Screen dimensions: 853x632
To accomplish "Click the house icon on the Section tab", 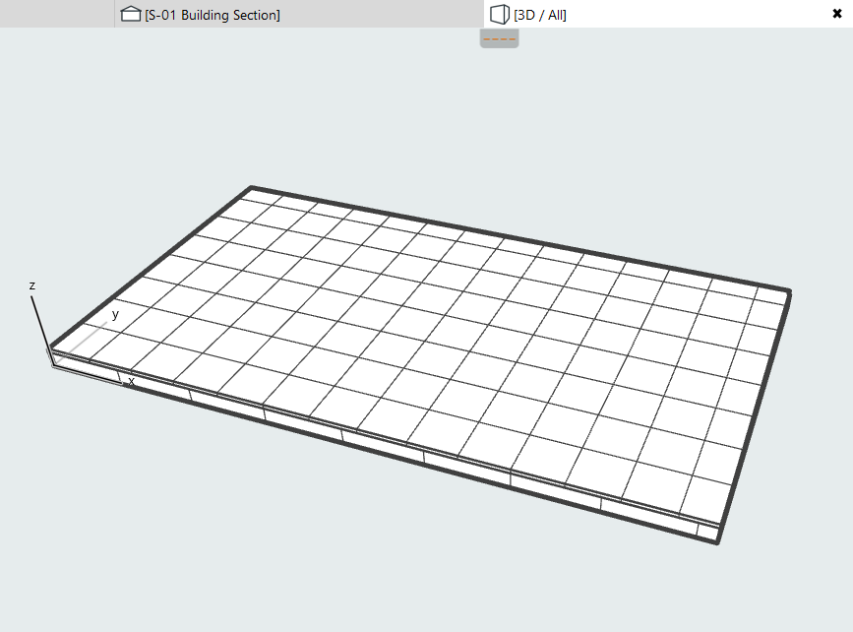I will [129, 15].
